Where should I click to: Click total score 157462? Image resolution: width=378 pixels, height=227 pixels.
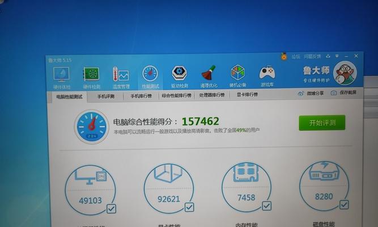tap(201, 121)
